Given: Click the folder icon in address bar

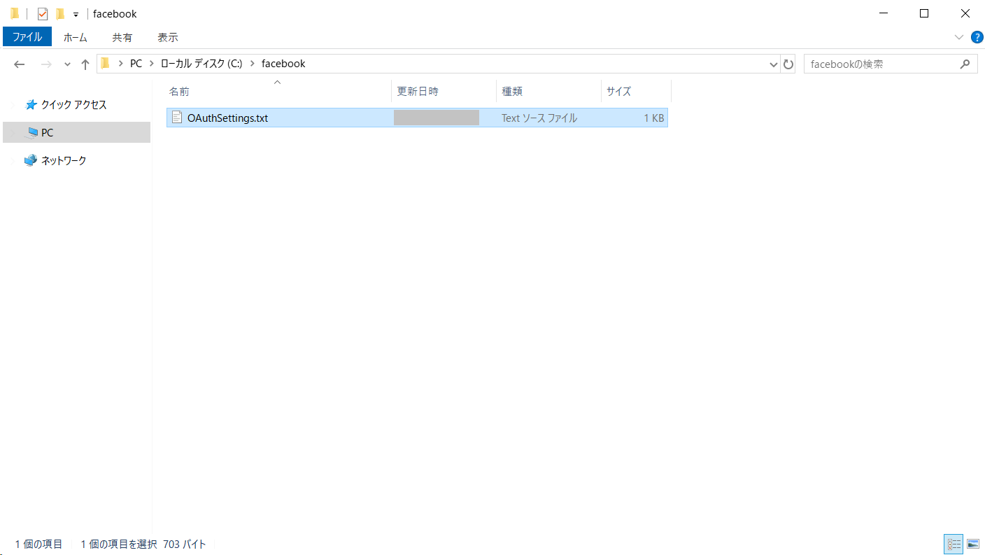Looking at the screenshot, I should coord(106,64).
